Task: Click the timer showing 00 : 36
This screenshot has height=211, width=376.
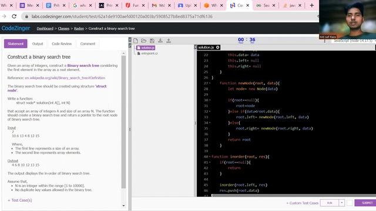Action: pos(246,40)
